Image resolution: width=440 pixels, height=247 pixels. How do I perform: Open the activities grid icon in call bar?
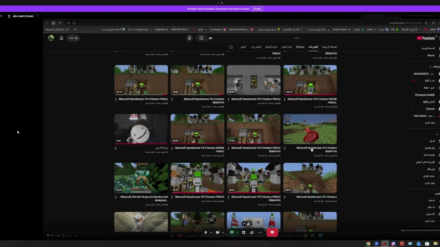point(244,233)
